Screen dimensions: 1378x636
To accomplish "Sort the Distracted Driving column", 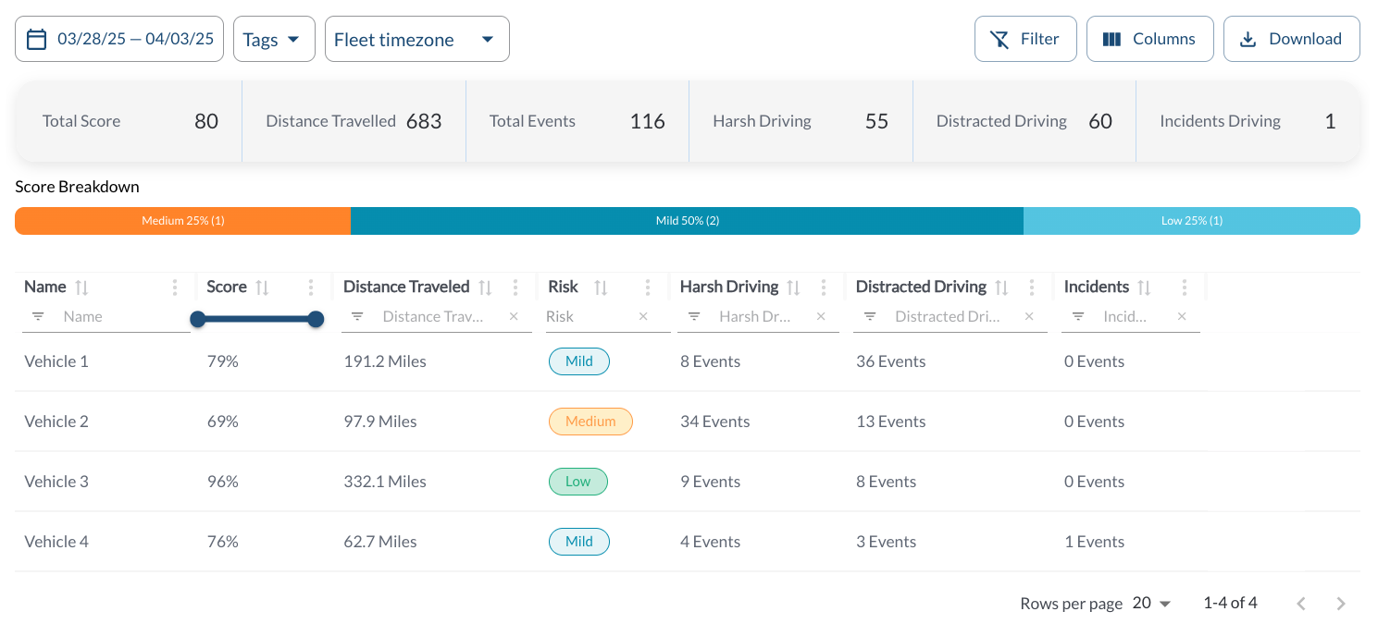I will pyautogui.click(x=1001, y=287).
